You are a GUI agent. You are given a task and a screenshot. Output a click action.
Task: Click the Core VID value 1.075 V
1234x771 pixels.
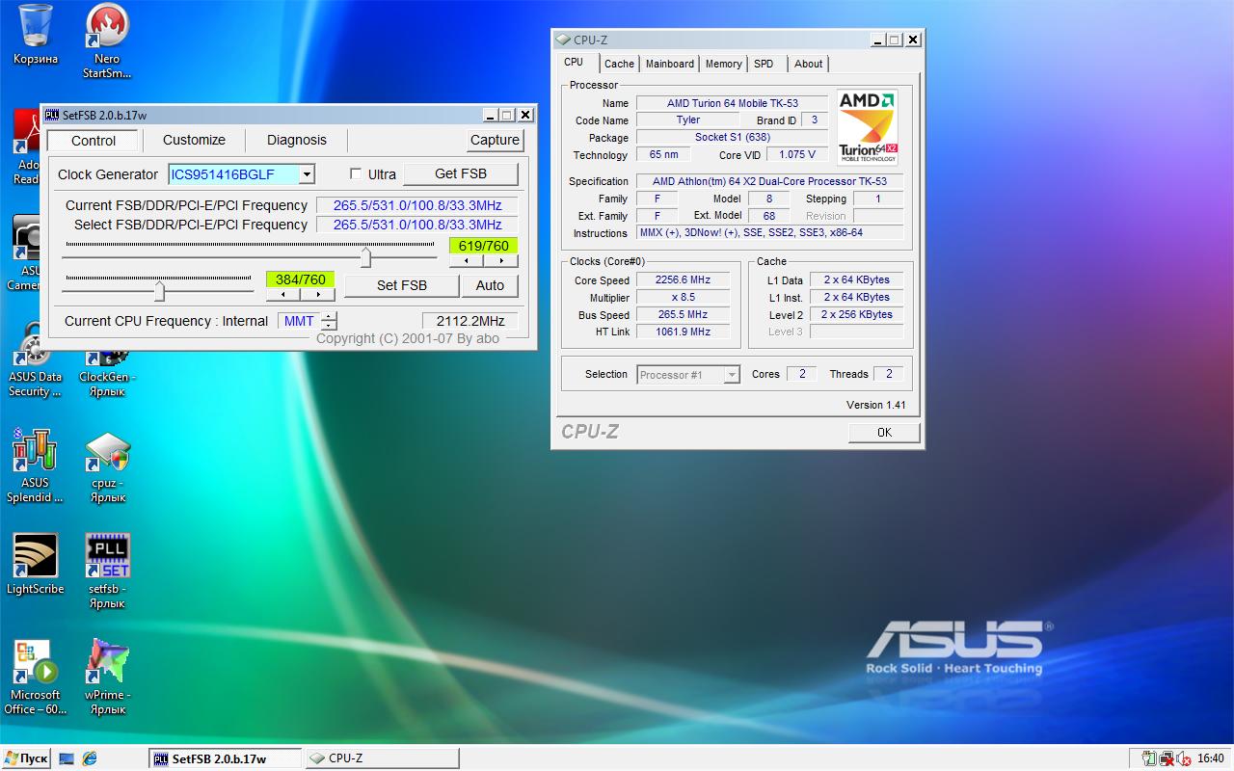coord(797,155)
